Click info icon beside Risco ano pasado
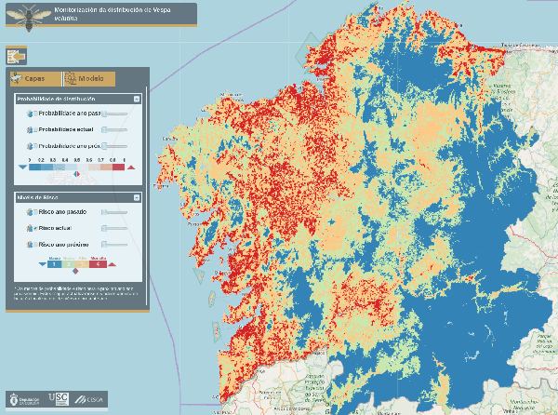Viewport: 558px width, 415px height. pos(30,212)
